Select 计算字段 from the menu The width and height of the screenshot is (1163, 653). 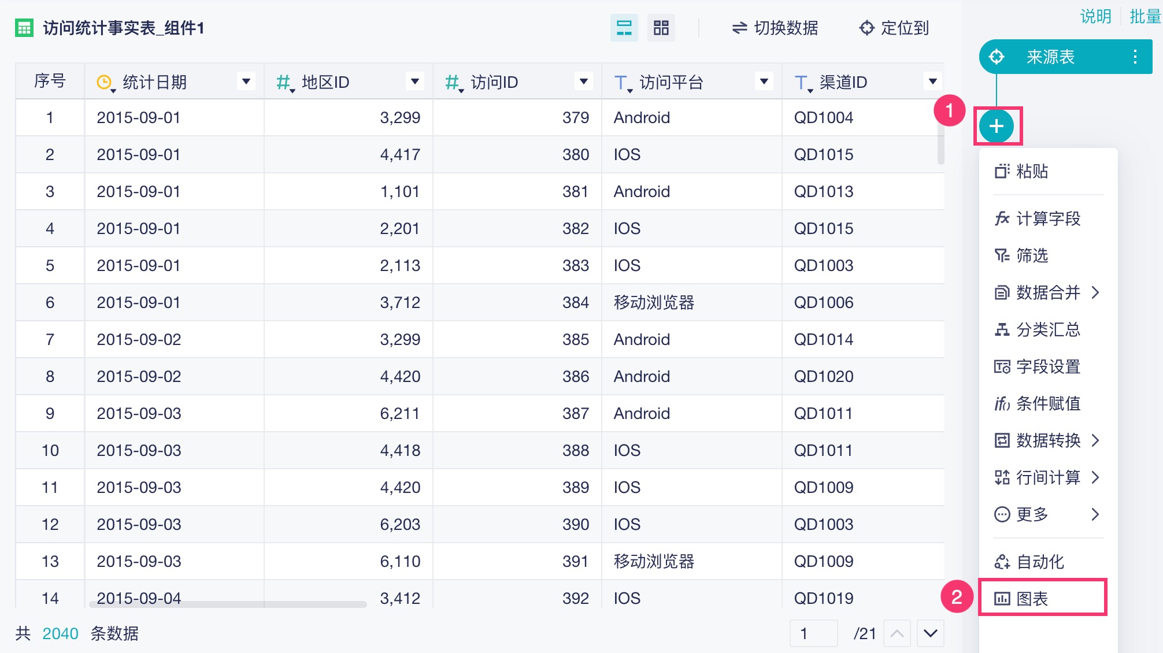[x=1047, y=218]
